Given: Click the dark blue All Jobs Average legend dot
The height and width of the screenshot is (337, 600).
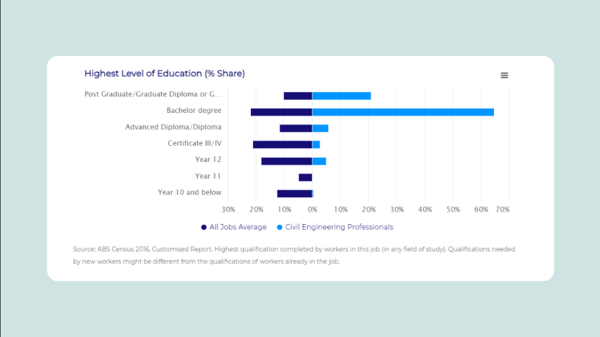Looking at the screenshot, I should click(x=204, y=227).
